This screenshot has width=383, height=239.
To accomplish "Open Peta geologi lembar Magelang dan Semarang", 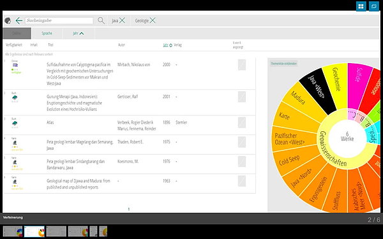I will point(80,145).
